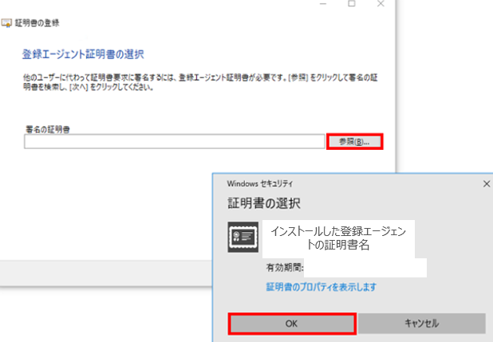Close the 証明書の登録 wizard window

[381, 3]
